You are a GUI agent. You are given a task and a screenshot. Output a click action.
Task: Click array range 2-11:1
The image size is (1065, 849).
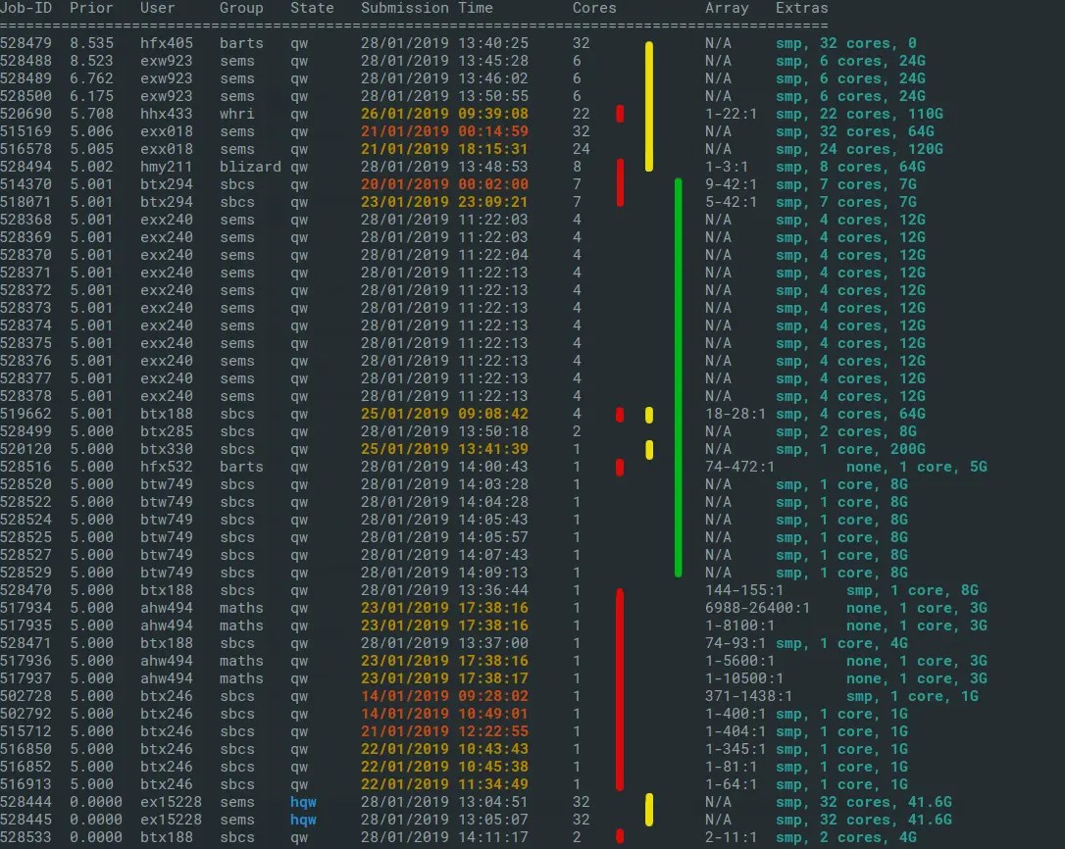[x=731, y=838]
